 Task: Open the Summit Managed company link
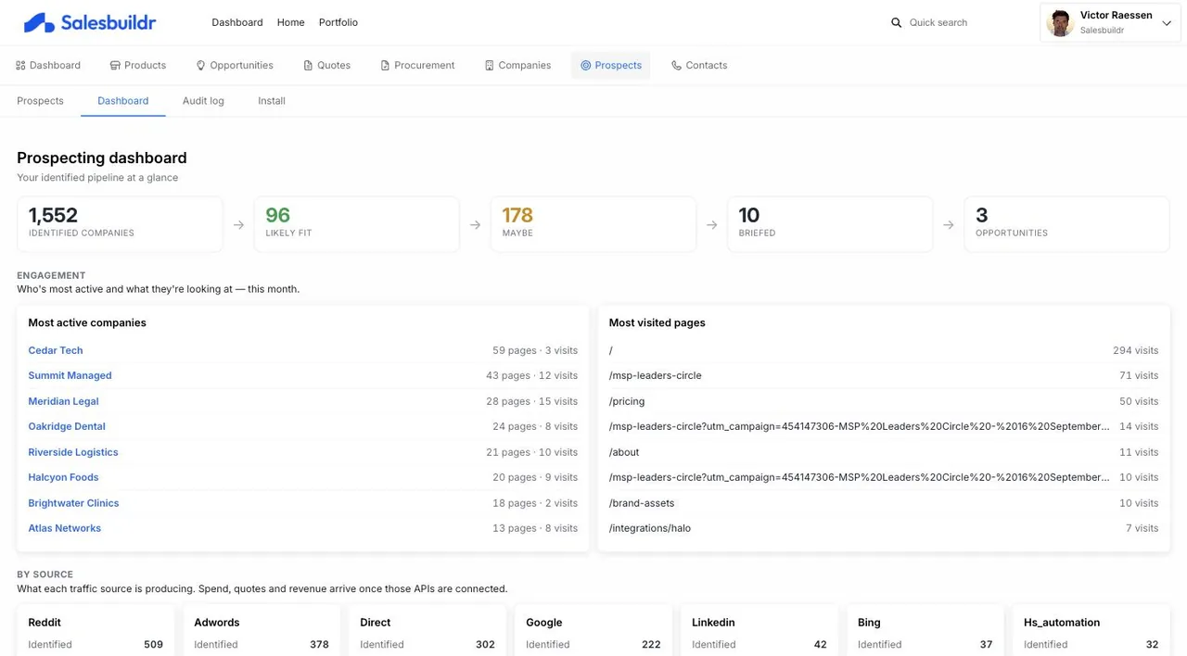click(70, 375)
